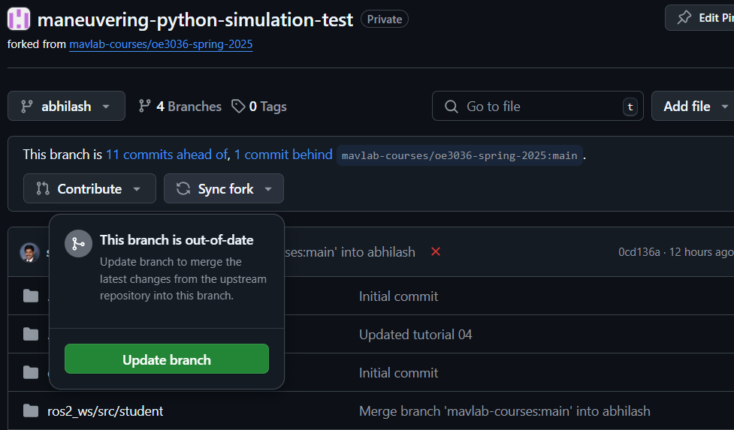Click the tag icon next to Tags
Image resolution: width=734 pixels, height=430 pixels.
click(x=238, y=107)
